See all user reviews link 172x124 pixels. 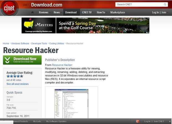(17, 84)
